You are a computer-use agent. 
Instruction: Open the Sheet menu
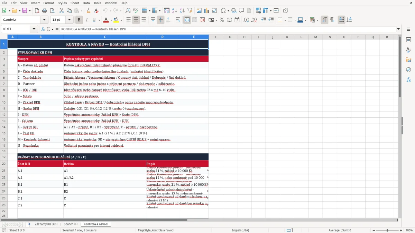75,3
